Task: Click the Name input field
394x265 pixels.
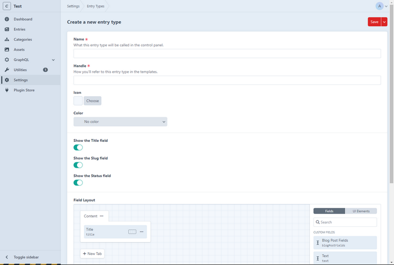Action: tap(227, 53)
